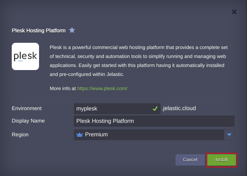The width and height of the screenshot is (247, 176).
Task: Select the Premium region crown icon
Action: (79, 135)
